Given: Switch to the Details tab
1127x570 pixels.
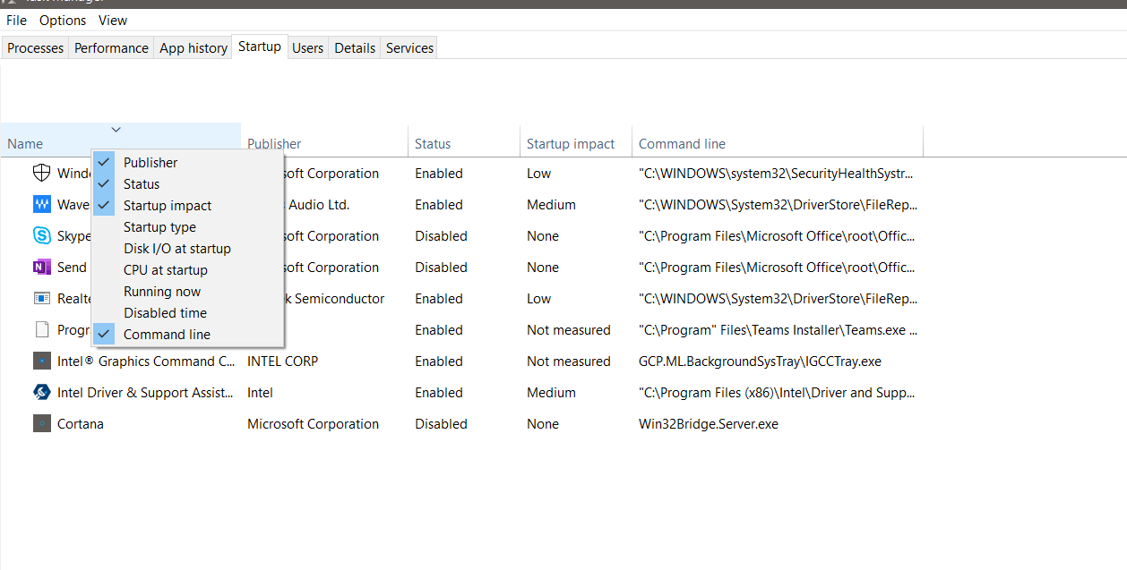Looking at the screenshot, I should (355, 47).
